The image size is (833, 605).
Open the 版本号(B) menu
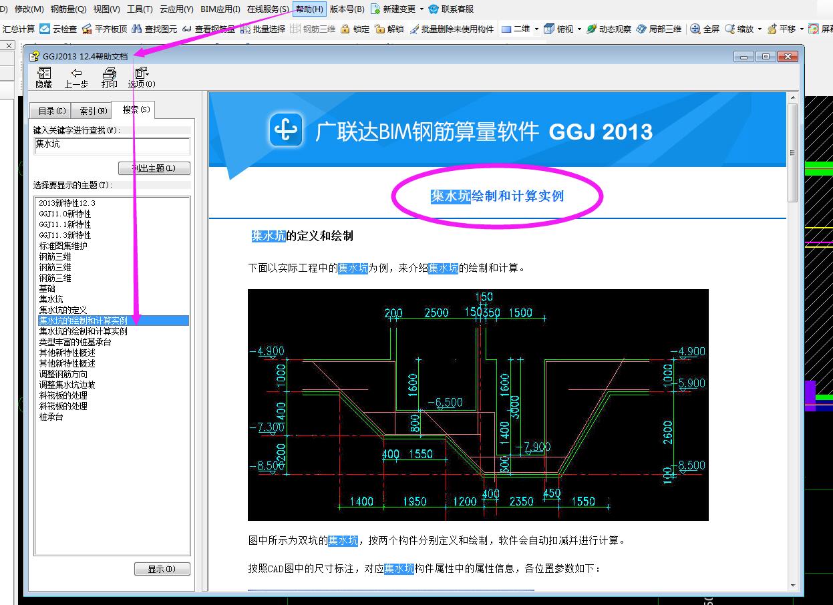click(x=347, y=9)
